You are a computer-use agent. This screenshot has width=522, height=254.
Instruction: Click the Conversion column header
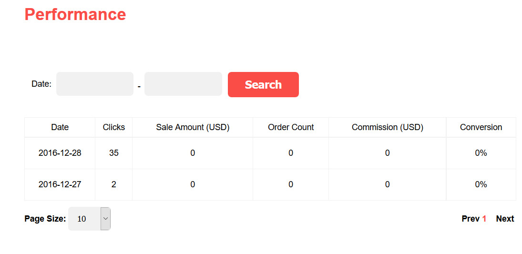coord(481,127)
